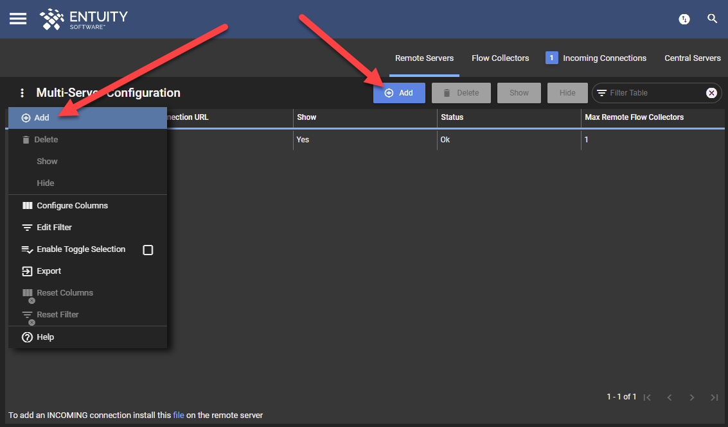
Task: Click the Entuity Software logo
Action: [84, 19]
